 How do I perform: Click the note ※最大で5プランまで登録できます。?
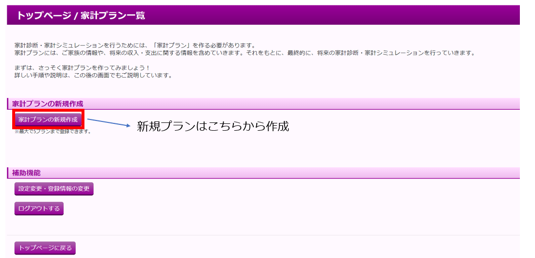[53, 131]
